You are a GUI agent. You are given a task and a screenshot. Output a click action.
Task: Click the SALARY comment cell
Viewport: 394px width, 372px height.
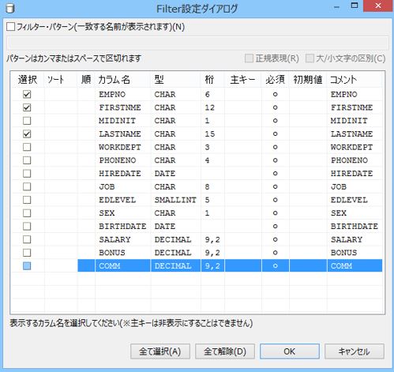point(355,239)
